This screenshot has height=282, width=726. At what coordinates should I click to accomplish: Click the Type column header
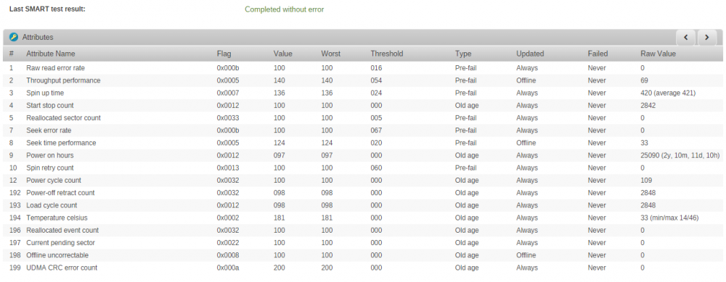463,54
